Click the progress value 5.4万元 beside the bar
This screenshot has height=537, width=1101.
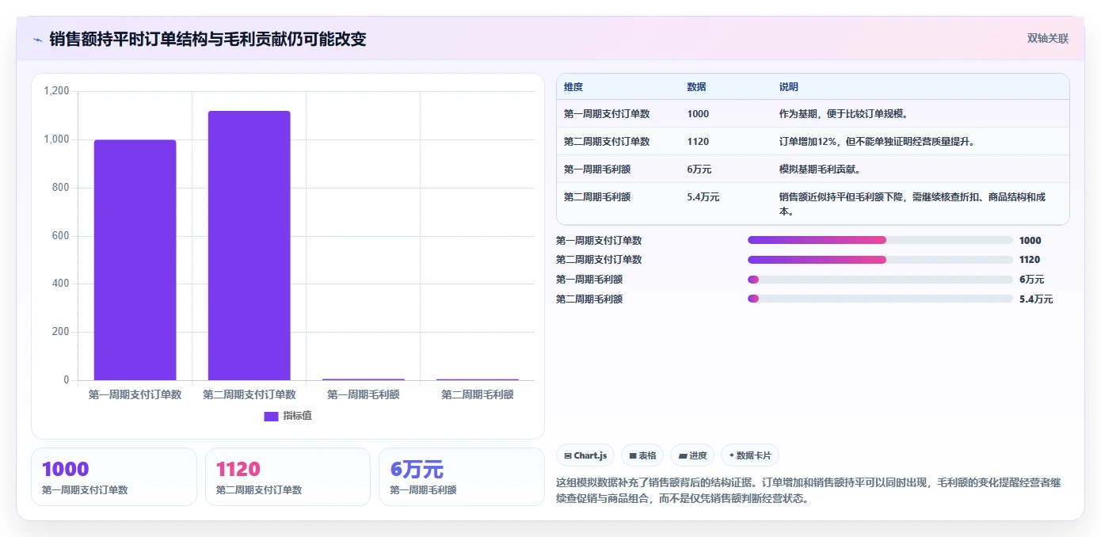[1036, 299]
